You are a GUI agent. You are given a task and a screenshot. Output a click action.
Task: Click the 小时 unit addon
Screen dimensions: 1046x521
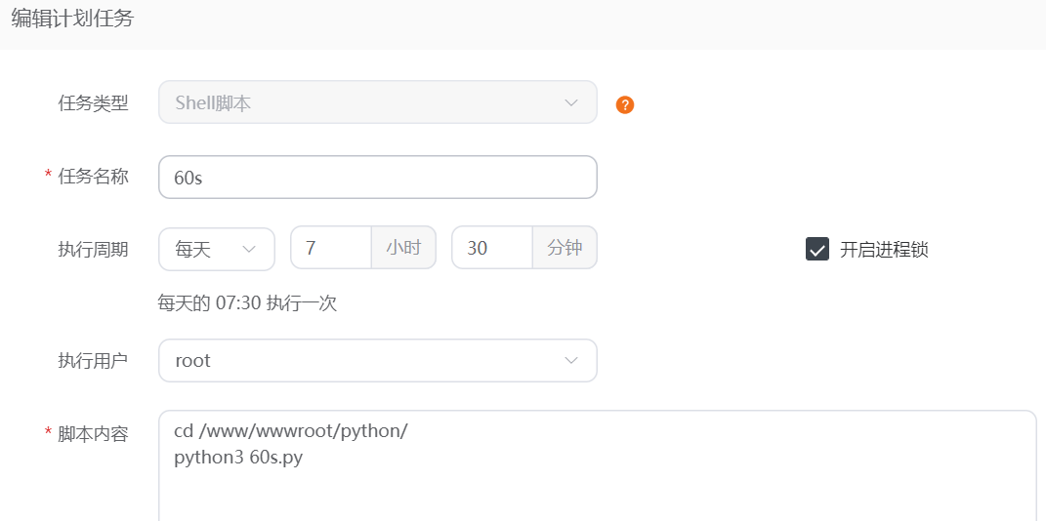(x=403, y=249)
